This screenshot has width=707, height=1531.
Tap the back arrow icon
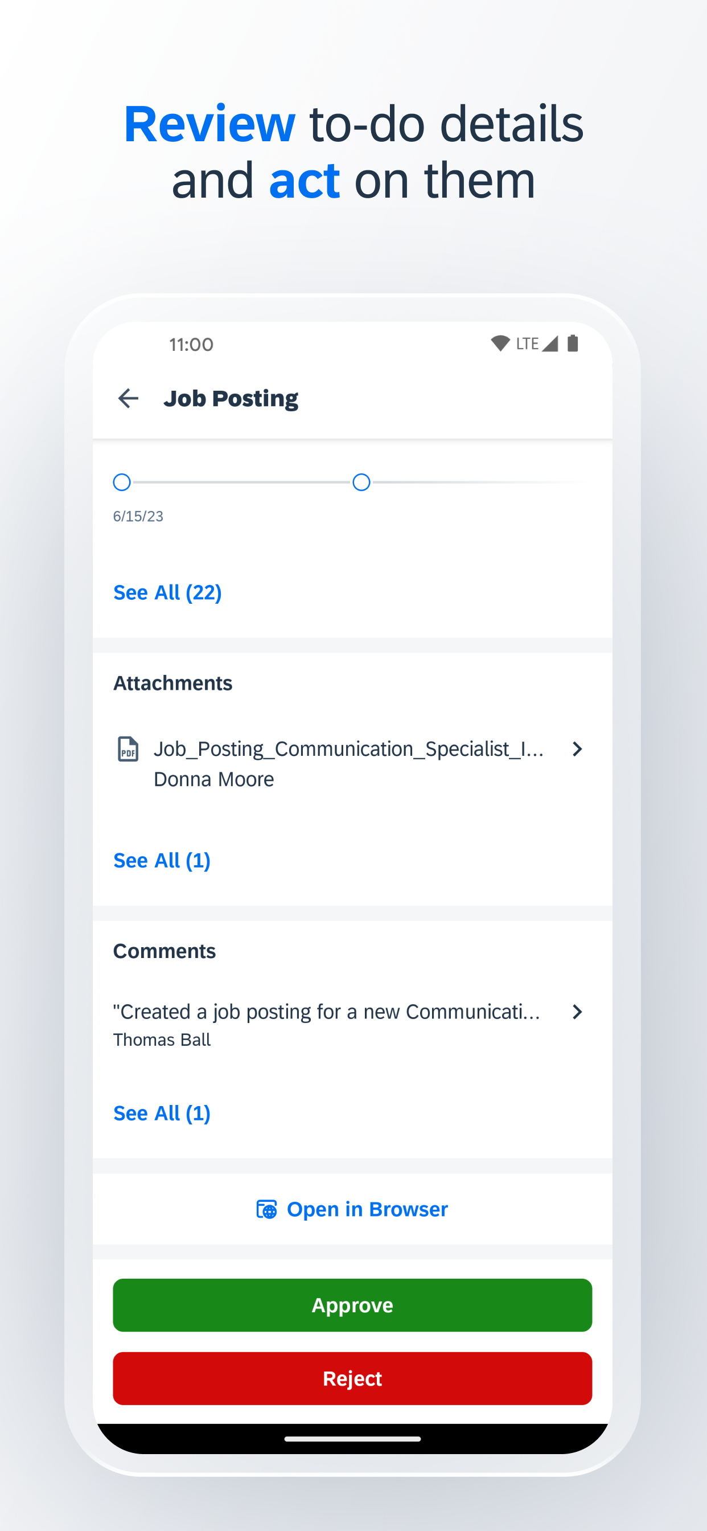click(128, 398)
